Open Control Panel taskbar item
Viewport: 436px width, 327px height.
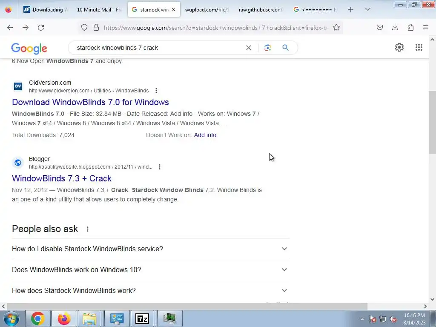[117, 318]
